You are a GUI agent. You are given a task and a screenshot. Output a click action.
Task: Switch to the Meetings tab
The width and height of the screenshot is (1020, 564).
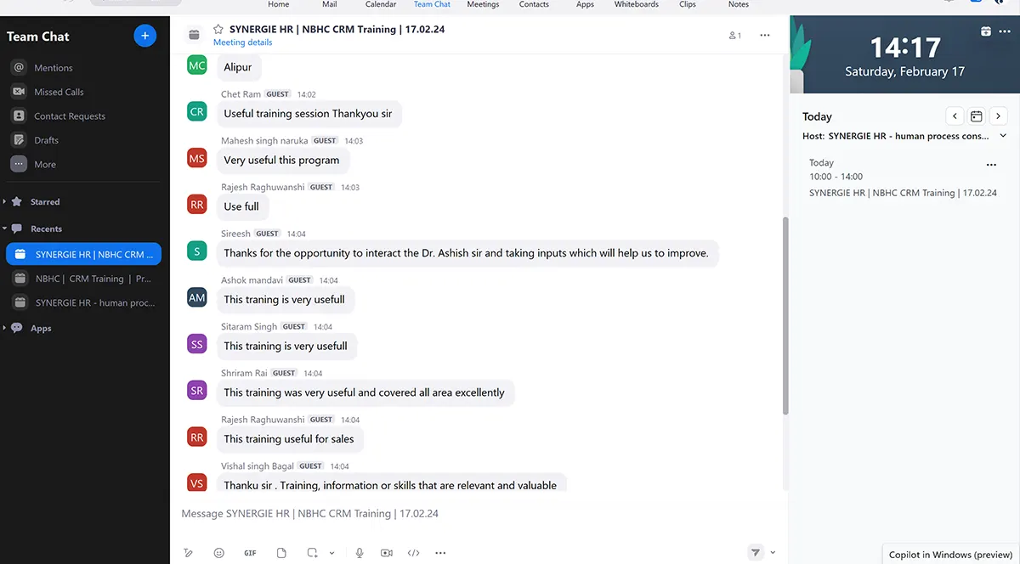coord(483,5)
